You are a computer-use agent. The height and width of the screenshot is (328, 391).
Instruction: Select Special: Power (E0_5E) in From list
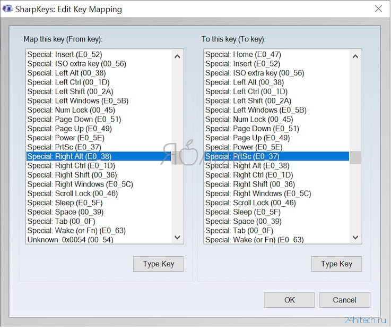tap(99, 138)
